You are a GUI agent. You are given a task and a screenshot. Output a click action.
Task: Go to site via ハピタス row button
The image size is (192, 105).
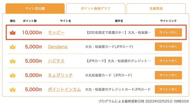click(168, 61)
